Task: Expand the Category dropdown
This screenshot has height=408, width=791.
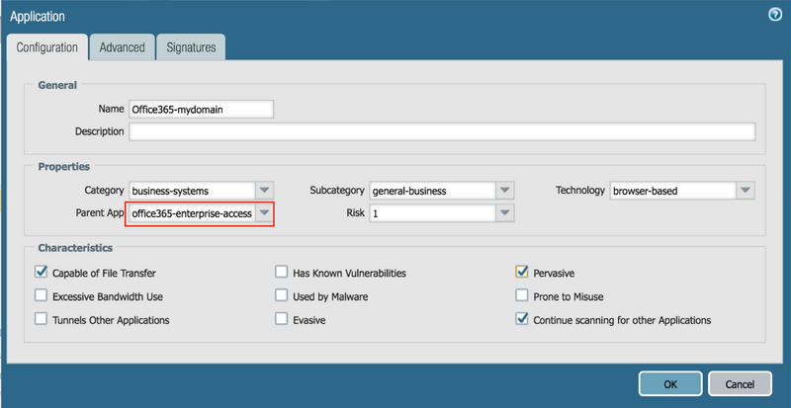Action: pyautogui.click(x=264, y=190)
